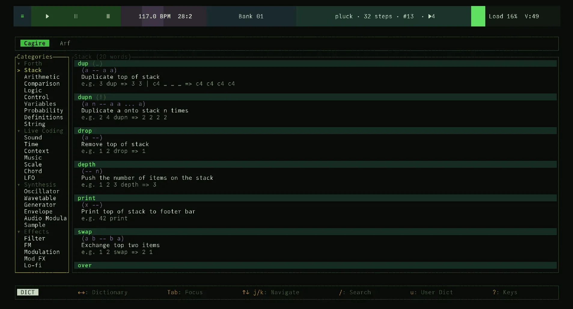Click the ?: Keys hint

coord(505,292)
